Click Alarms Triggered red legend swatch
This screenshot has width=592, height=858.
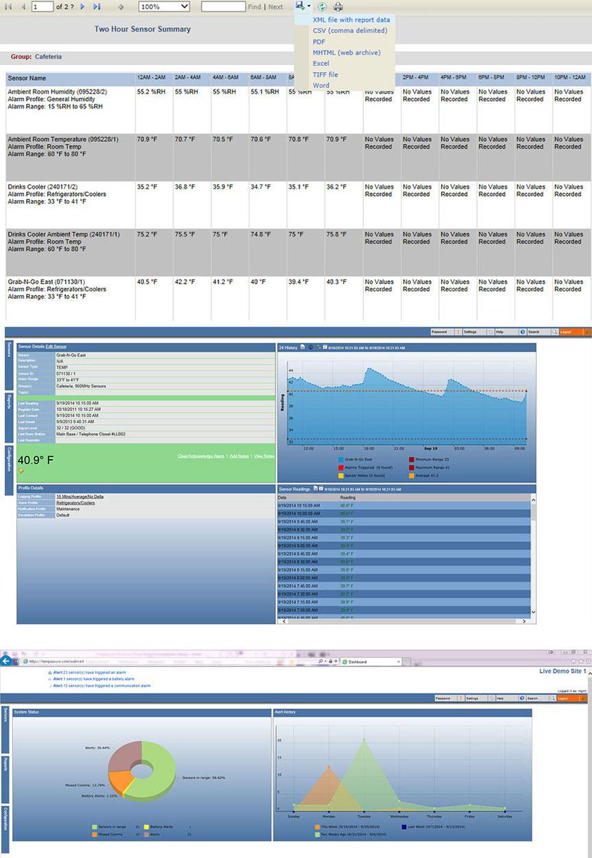pyautogui.click(x=341, y=468)
